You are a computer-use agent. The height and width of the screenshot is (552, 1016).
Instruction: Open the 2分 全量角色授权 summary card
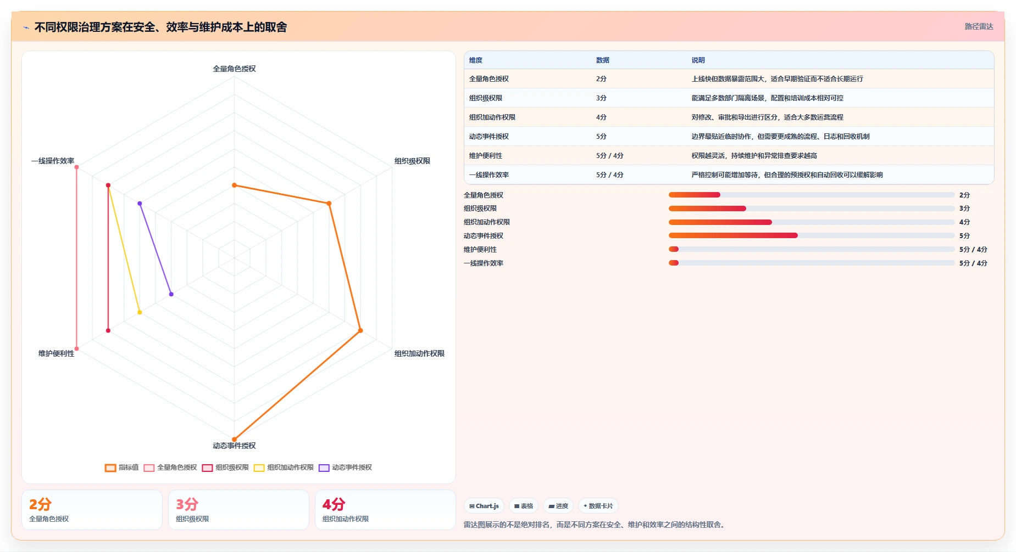(x=92, y=510)
